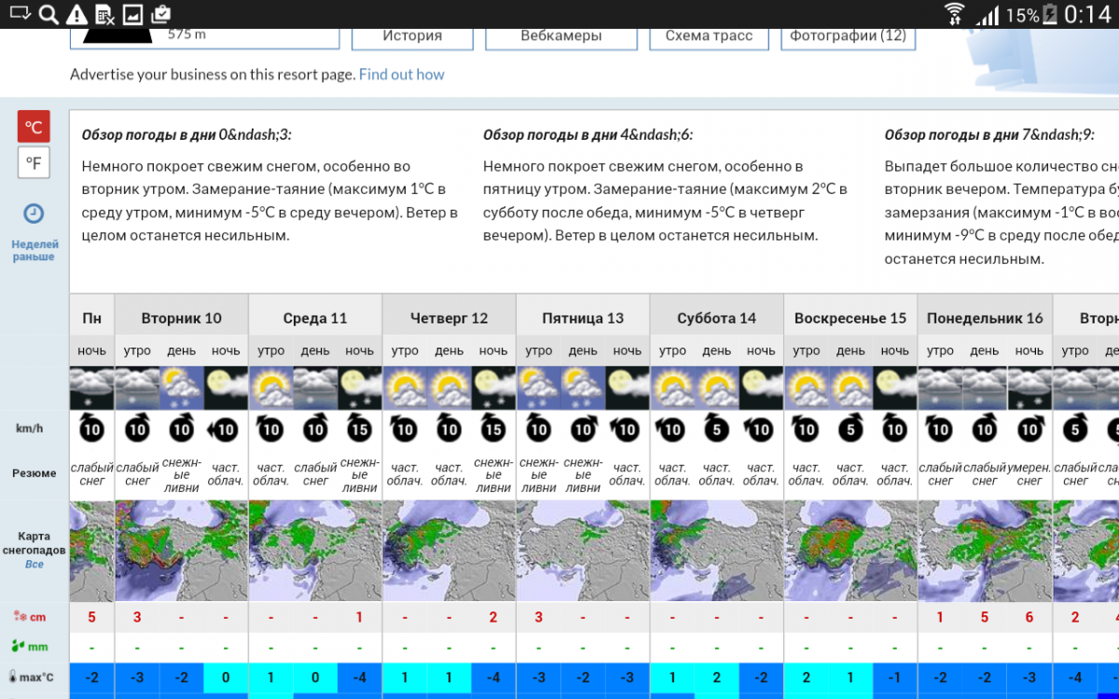Tap Tuesday morning light-snow weather icon
The image size is (1119, 699).
coord(137,388)
